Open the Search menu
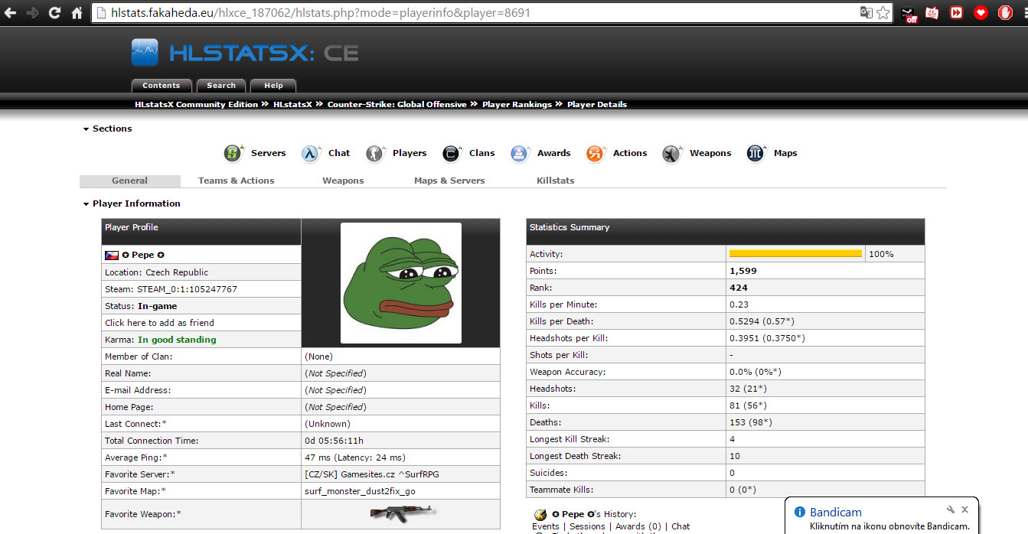The image size is (1028, 534). pos(221,86)
